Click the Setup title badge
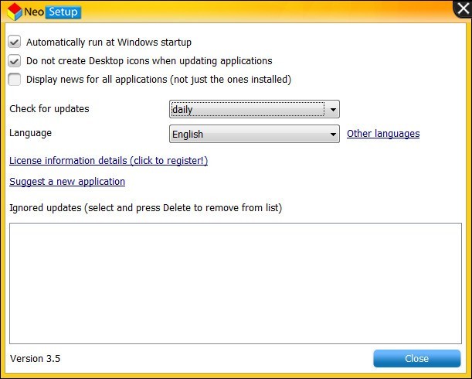Screen dimensions: 472x379 (63, 12)
